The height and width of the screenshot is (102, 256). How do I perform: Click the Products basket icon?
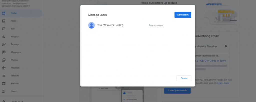(4, 68)
